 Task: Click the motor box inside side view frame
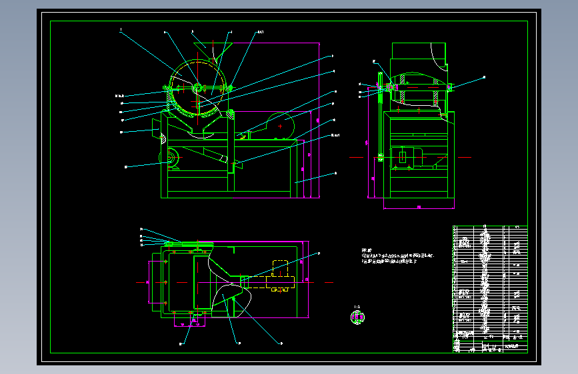406,157
